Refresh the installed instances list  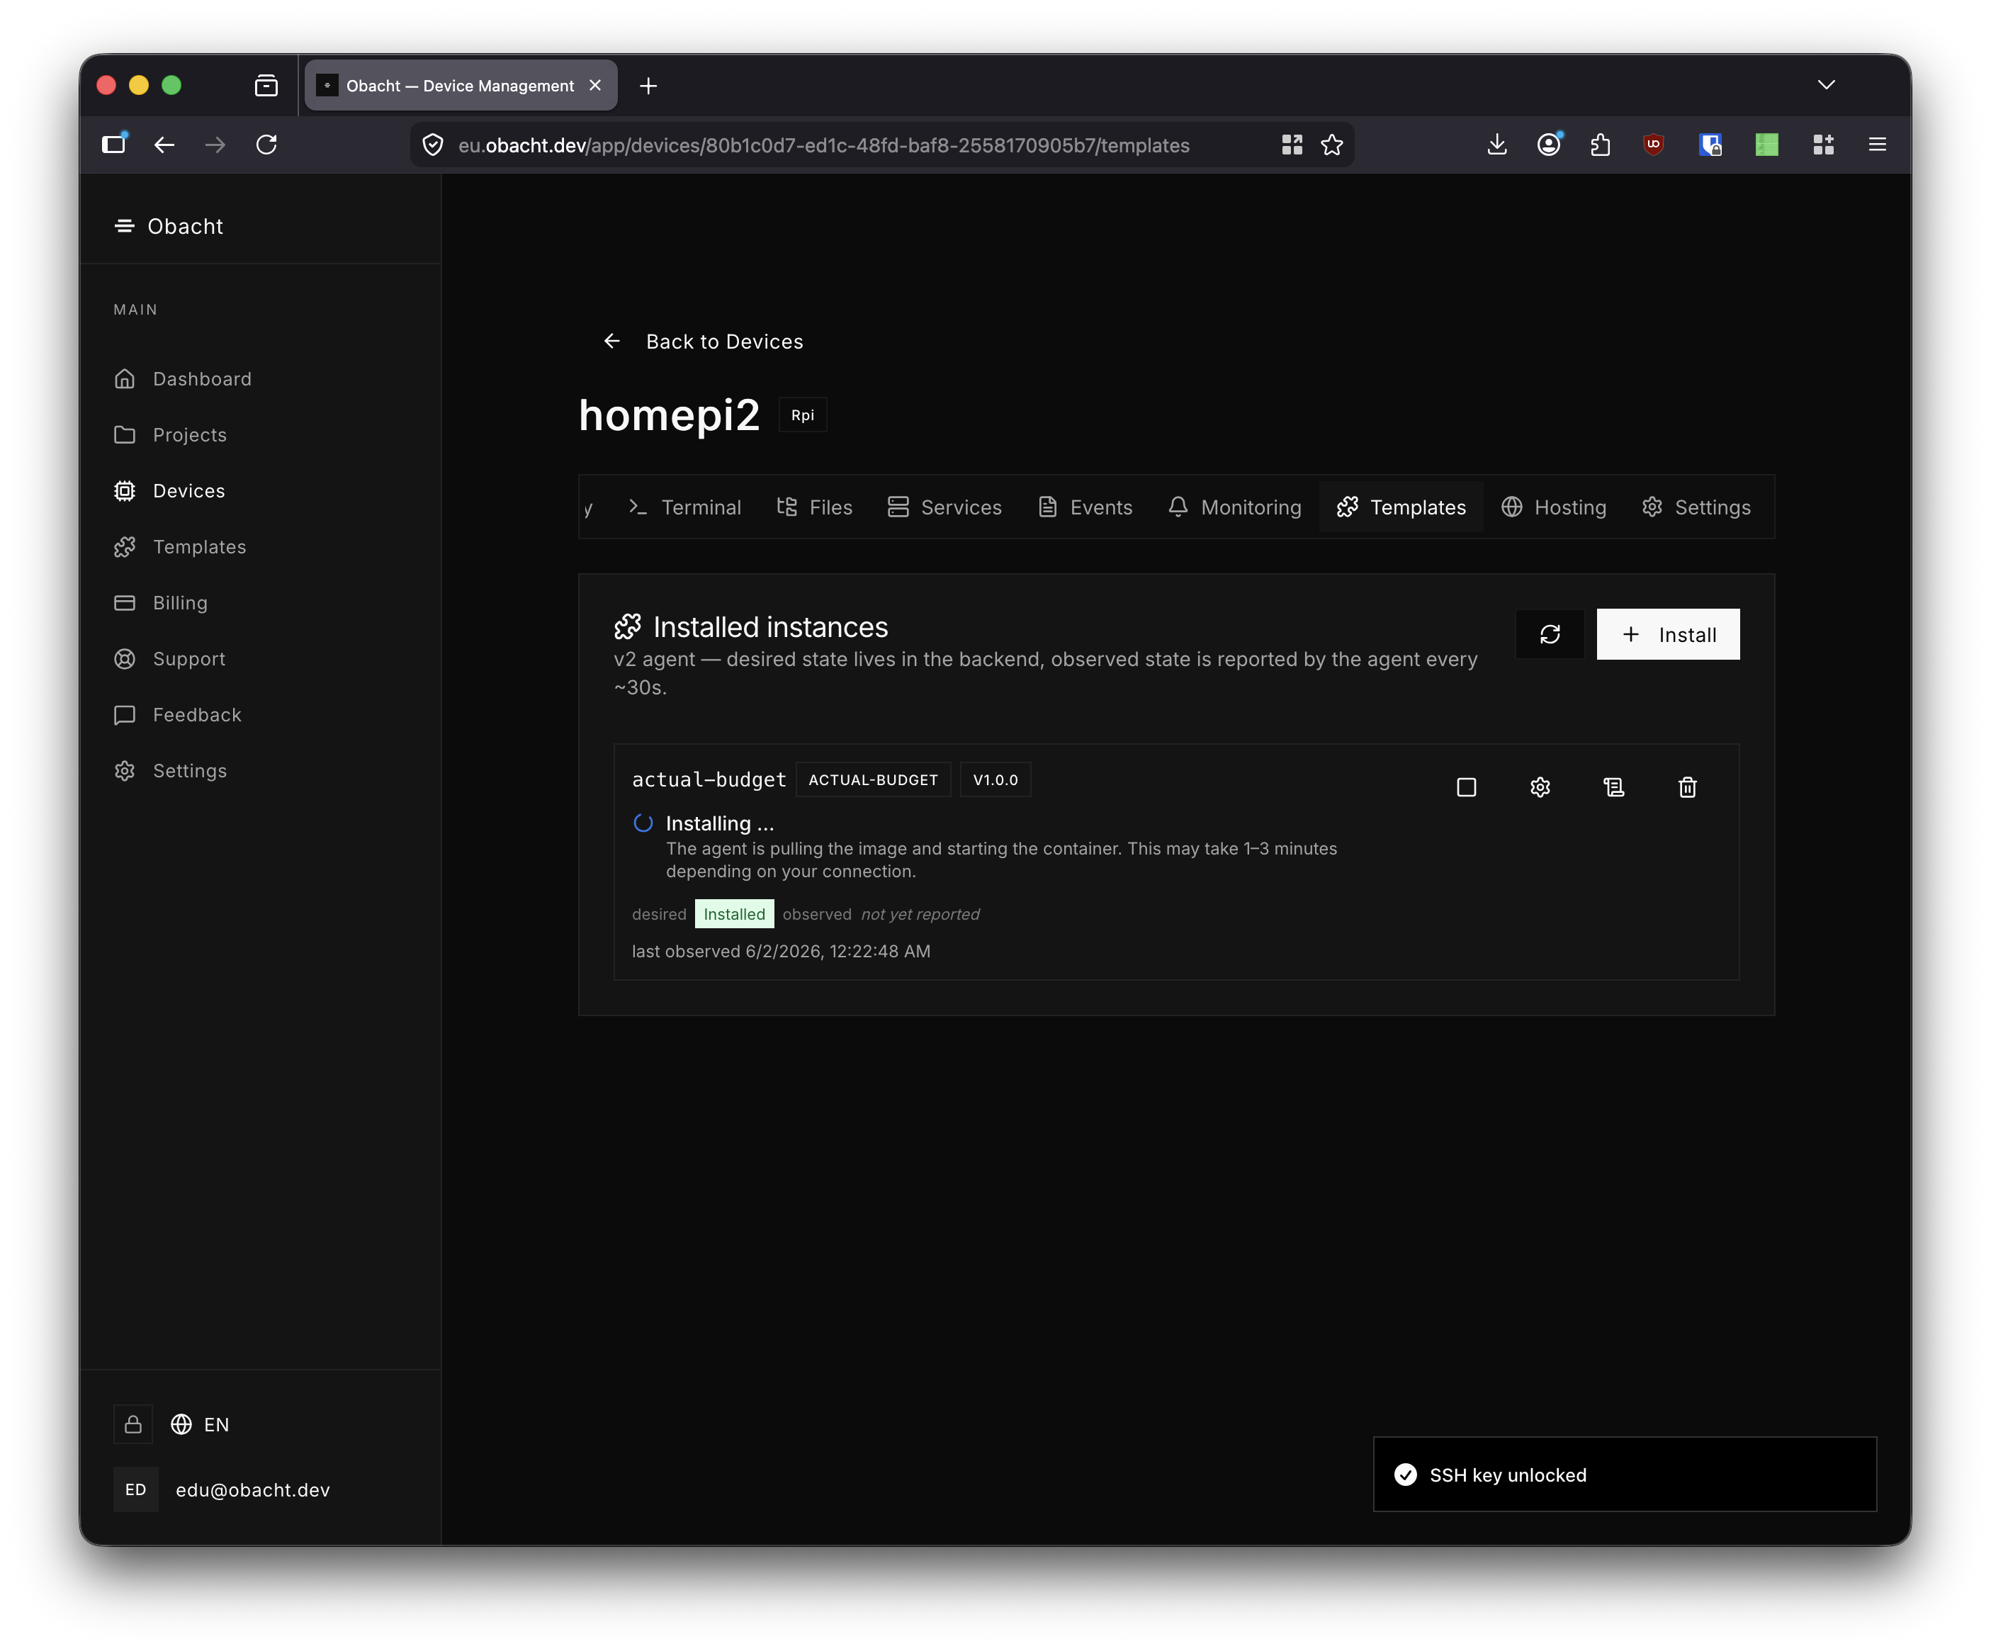click(1549, 634)
